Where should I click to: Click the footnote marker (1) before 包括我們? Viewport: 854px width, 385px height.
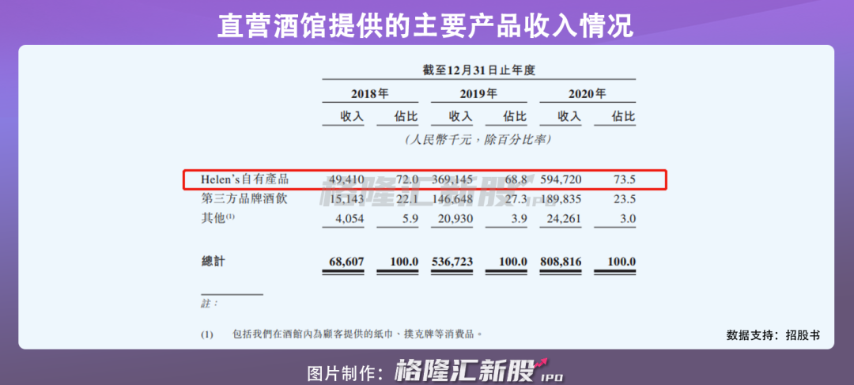(207, 334)
